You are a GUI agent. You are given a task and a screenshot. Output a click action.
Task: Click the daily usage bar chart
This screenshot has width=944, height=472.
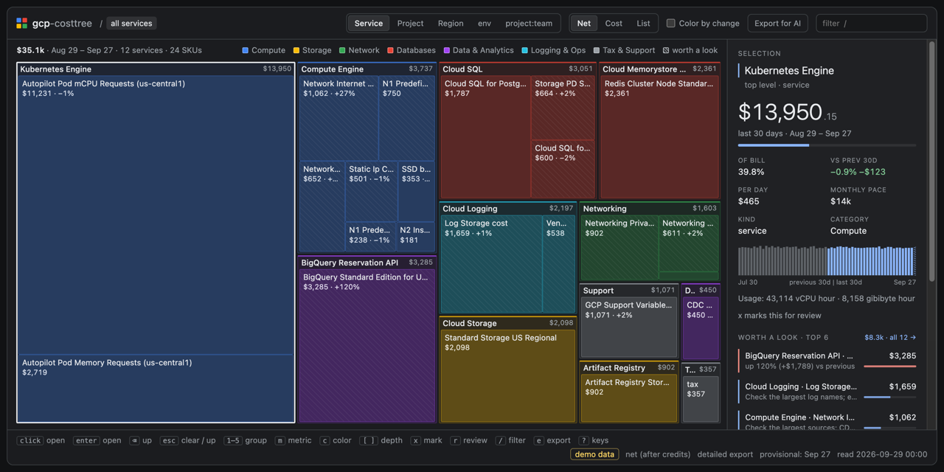click(x=827, y=261)
